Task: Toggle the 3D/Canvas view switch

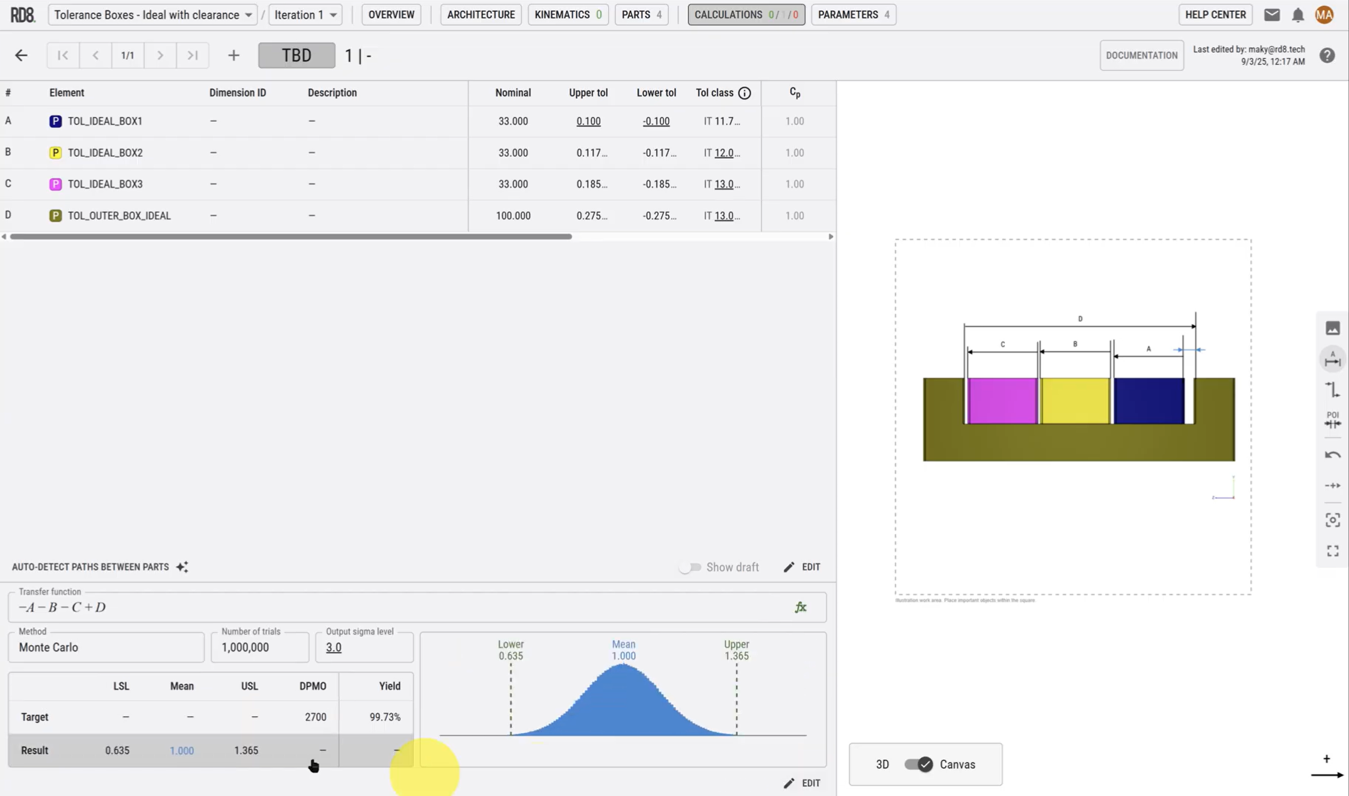Action: click(x=918, y=764)
